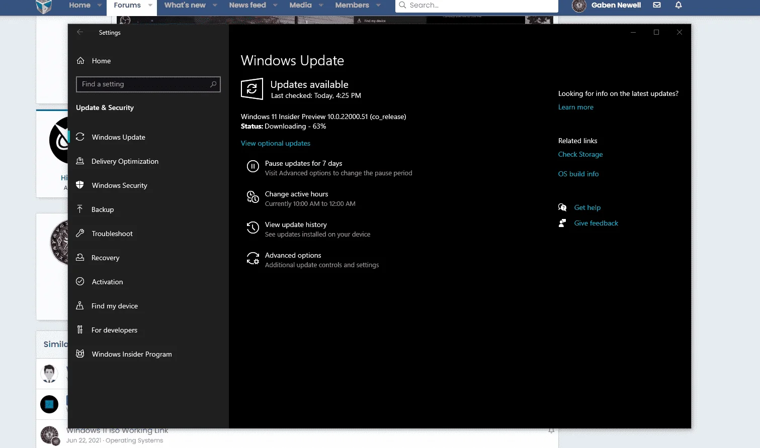Image resolution: width=760 pixels, height=448 pixels.
Task: Click the forum site logo
Action: (x=44, y=6)
